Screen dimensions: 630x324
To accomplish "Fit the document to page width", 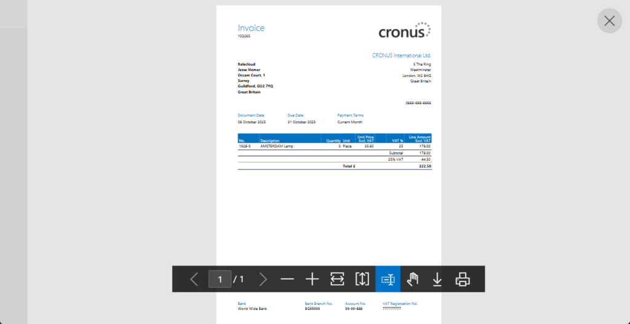I will (337, 279).
